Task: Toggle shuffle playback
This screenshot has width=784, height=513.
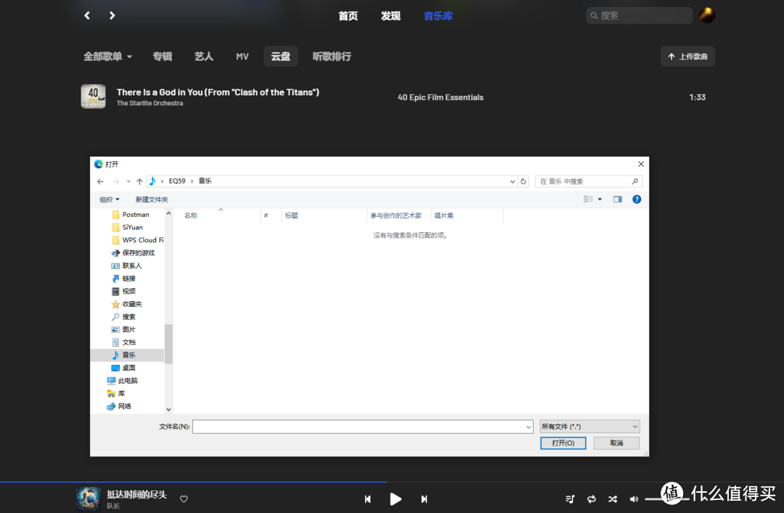Action: tap(613, 499)
